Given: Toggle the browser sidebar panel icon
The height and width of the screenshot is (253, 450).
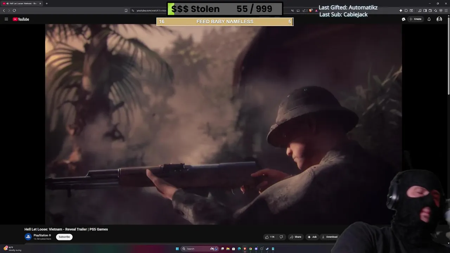Looking at the screenshot, I should pyautogui.click(x=425, y=11).
